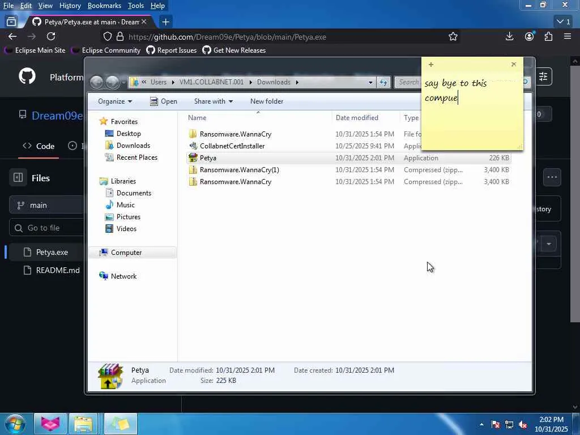Open Sticky Notes taskbar button
The height and width of the screenshot is (435, 580).
pos(121,424)
